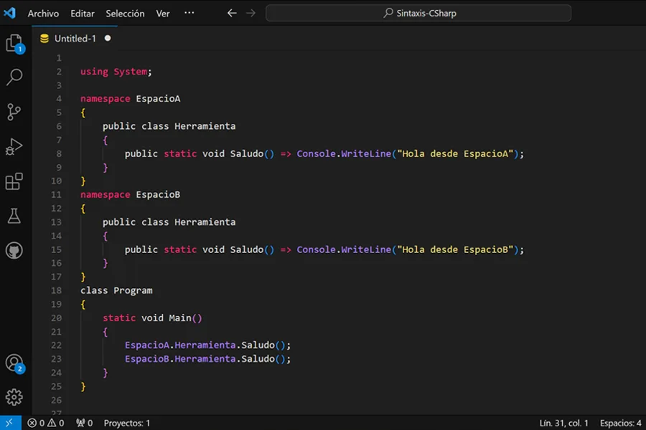Switch to the Untitled-1 tab
Viewport: 646px width, 430px height.
(x=75, y=38)
